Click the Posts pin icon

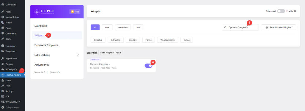(3, 12)
